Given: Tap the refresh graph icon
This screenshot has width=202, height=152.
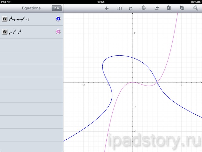Looking at the screenshot, I should coord(131,9).
